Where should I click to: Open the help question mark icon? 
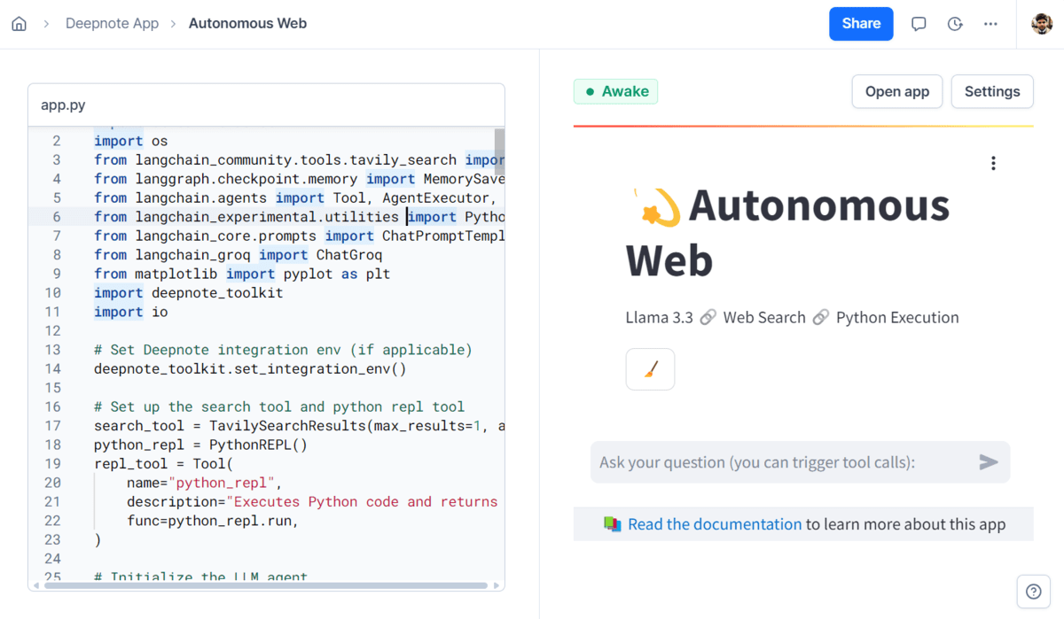tap(1033, 592)
